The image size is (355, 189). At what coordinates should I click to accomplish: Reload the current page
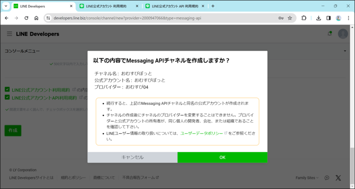pos(26,18)
